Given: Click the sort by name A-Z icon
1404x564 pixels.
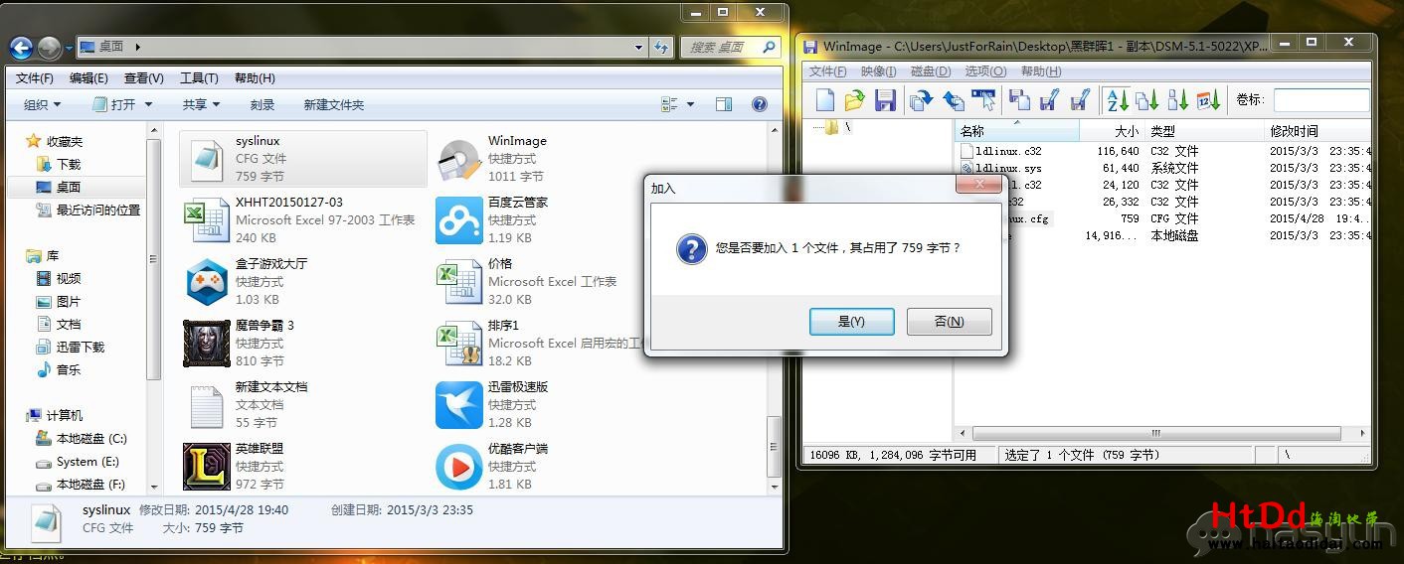Looking at the screenshot, I should point(1118,100).
